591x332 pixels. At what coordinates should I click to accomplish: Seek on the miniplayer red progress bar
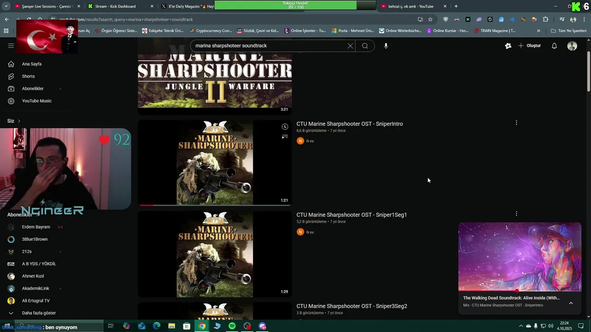click(x=519, y=291)
